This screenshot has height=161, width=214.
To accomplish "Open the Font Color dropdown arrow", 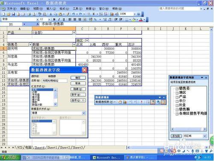I will [144, 20].
